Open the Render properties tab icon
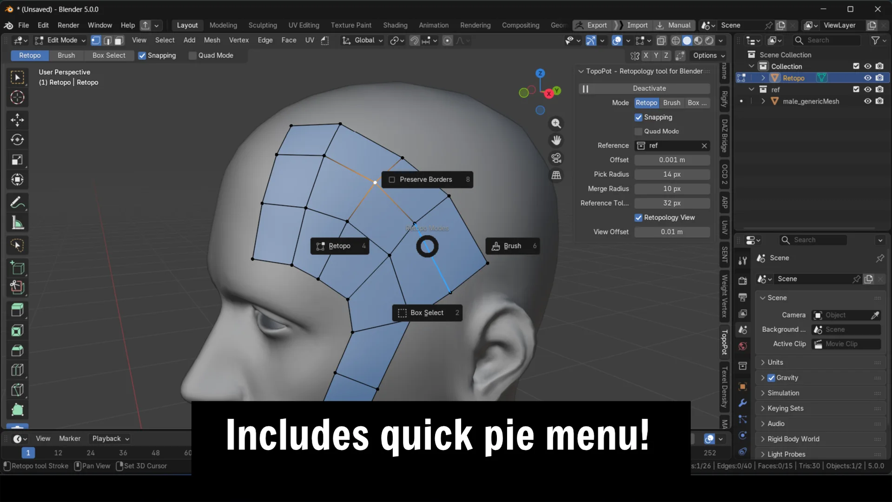The width and height of the screenshot is (892, 502). 742,280
